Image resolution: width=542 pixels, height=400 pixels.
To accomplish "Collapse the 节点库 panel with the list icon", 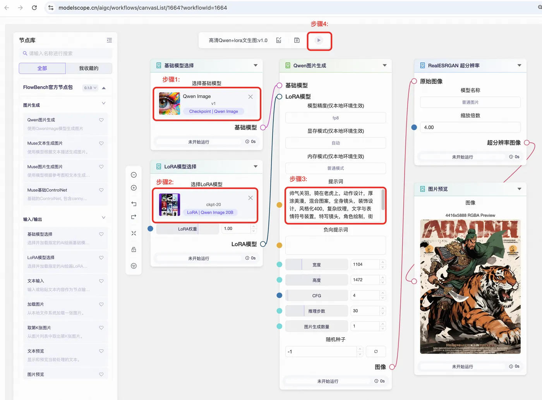I will coord(110,40).
